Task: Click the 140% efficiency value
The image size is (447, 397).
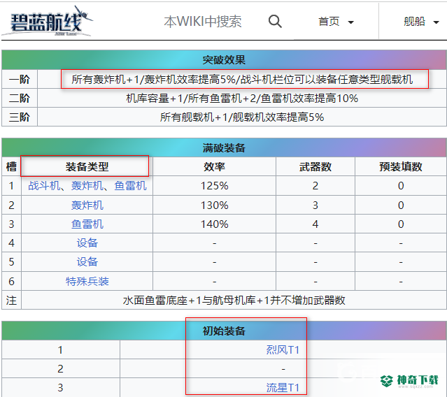Action: click(x=214, y=224)
